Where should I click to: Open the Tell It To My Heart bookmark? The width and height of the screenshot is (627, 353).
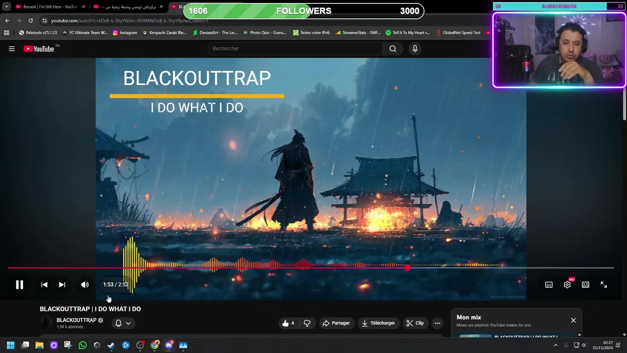pos(408,33)
